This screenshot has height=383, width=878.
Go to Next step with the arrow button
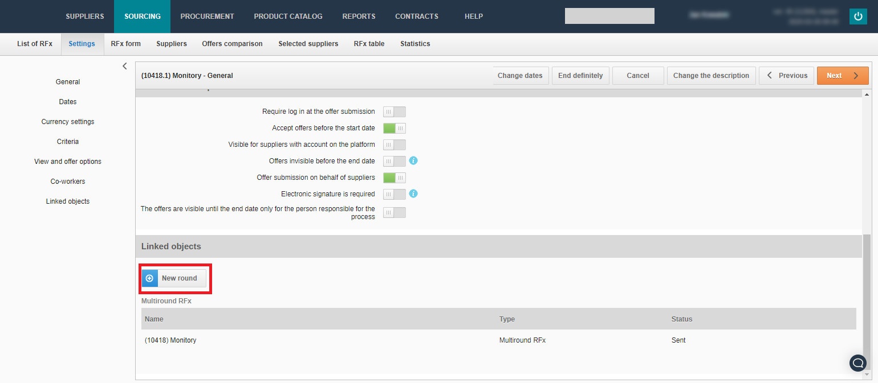(842, 76)
